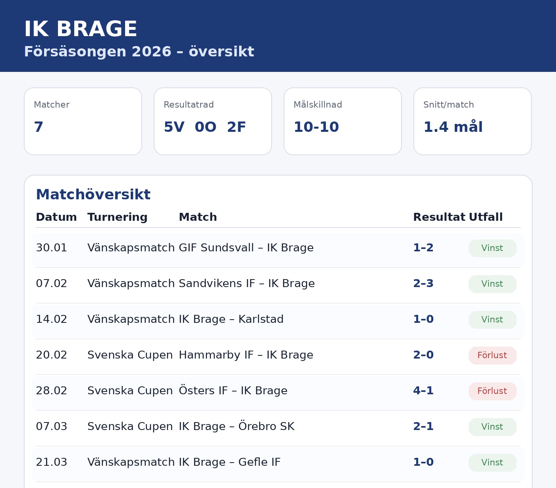Click the Turnering column header
Viewport: 556px width, 488px height.
(117, 217)
